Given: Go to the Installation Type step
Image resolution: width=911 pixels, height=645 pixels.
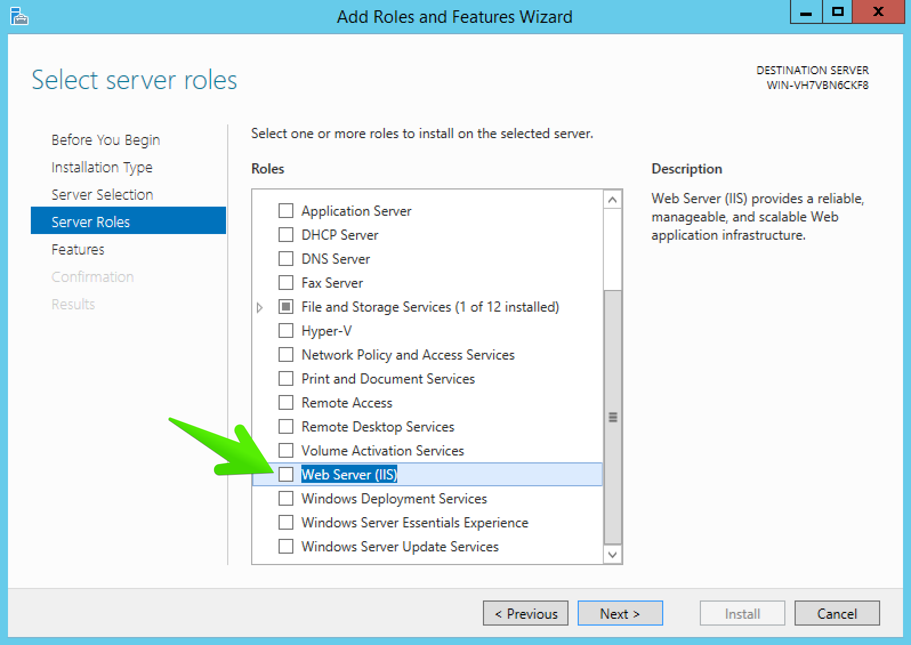Looking at the screenshot, I should (x=102, y=167).
